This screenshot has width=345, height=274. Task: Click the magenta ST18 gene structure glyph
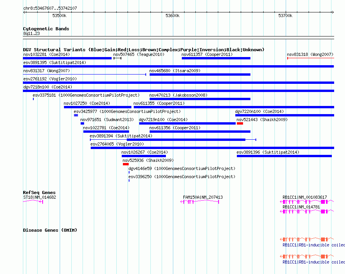pos(33,201)
